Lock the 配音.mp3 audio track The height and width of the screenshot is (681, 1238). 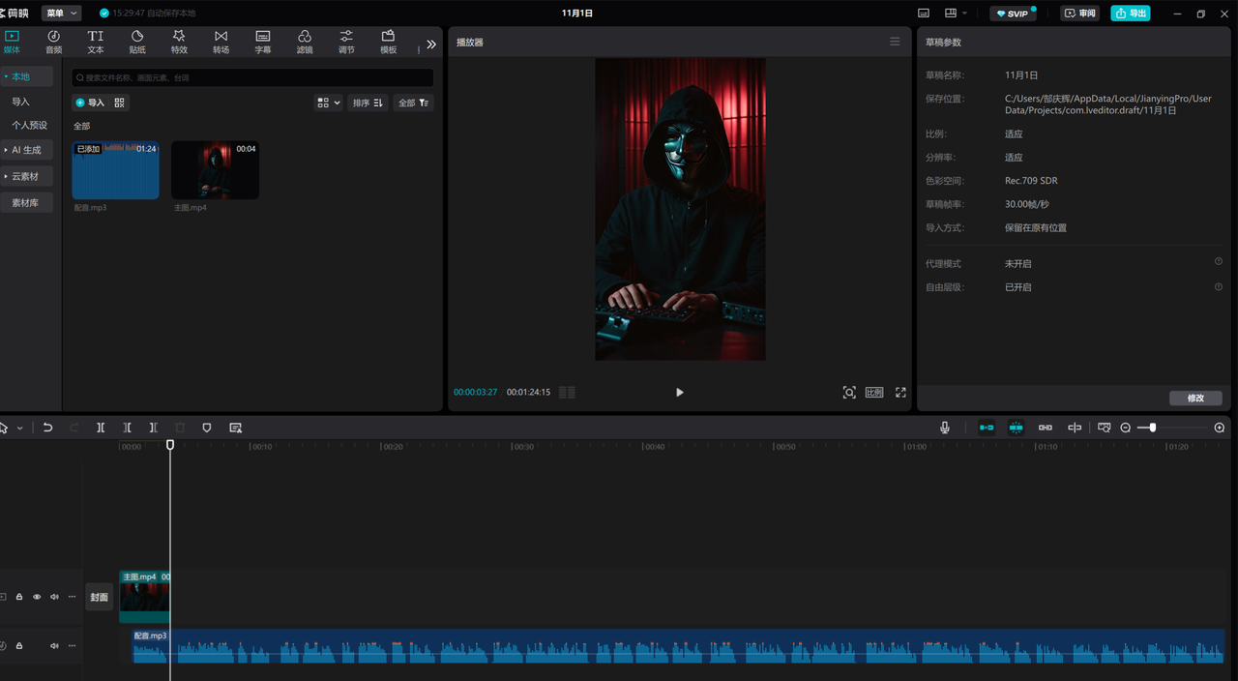19,645
